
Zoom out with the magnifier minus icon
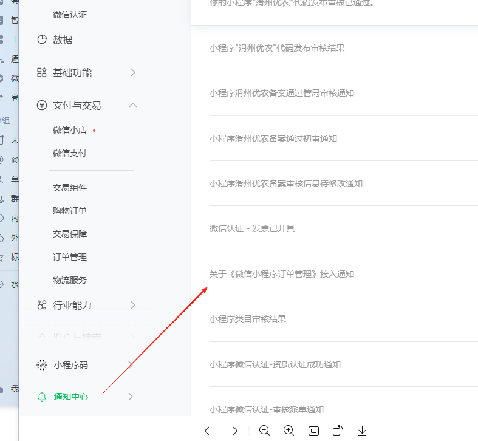pos(264,431)
